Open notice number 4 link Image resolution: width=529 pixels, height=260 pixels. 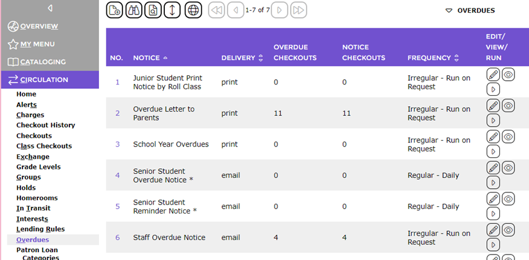(x=117, y=176)
